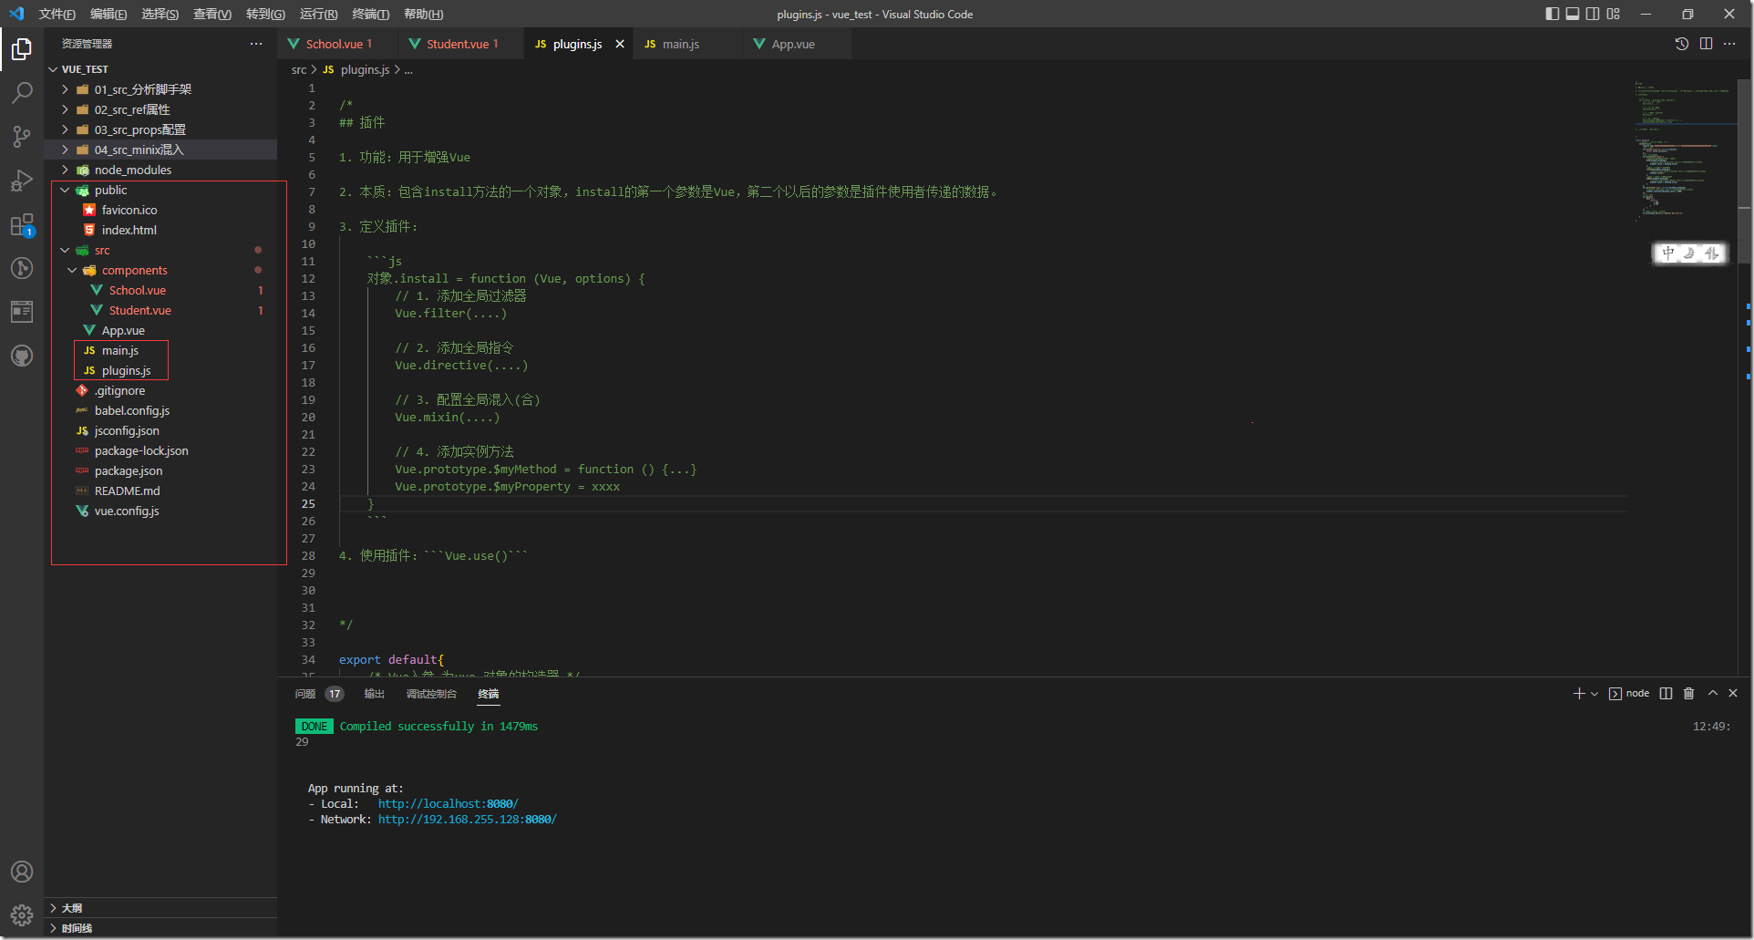The width and height of the screenshot is (1754, 940).
Task: Open the customize layout icon
Action: (1614, 14)
